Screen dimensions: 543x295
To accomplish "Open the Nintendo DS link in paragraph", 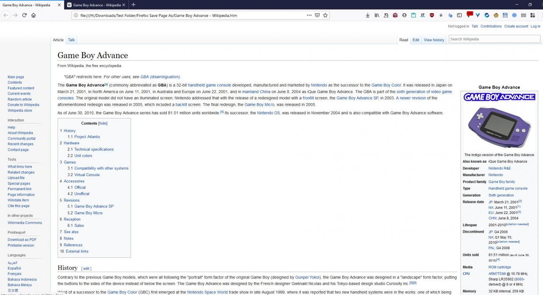I will (269, 113).
